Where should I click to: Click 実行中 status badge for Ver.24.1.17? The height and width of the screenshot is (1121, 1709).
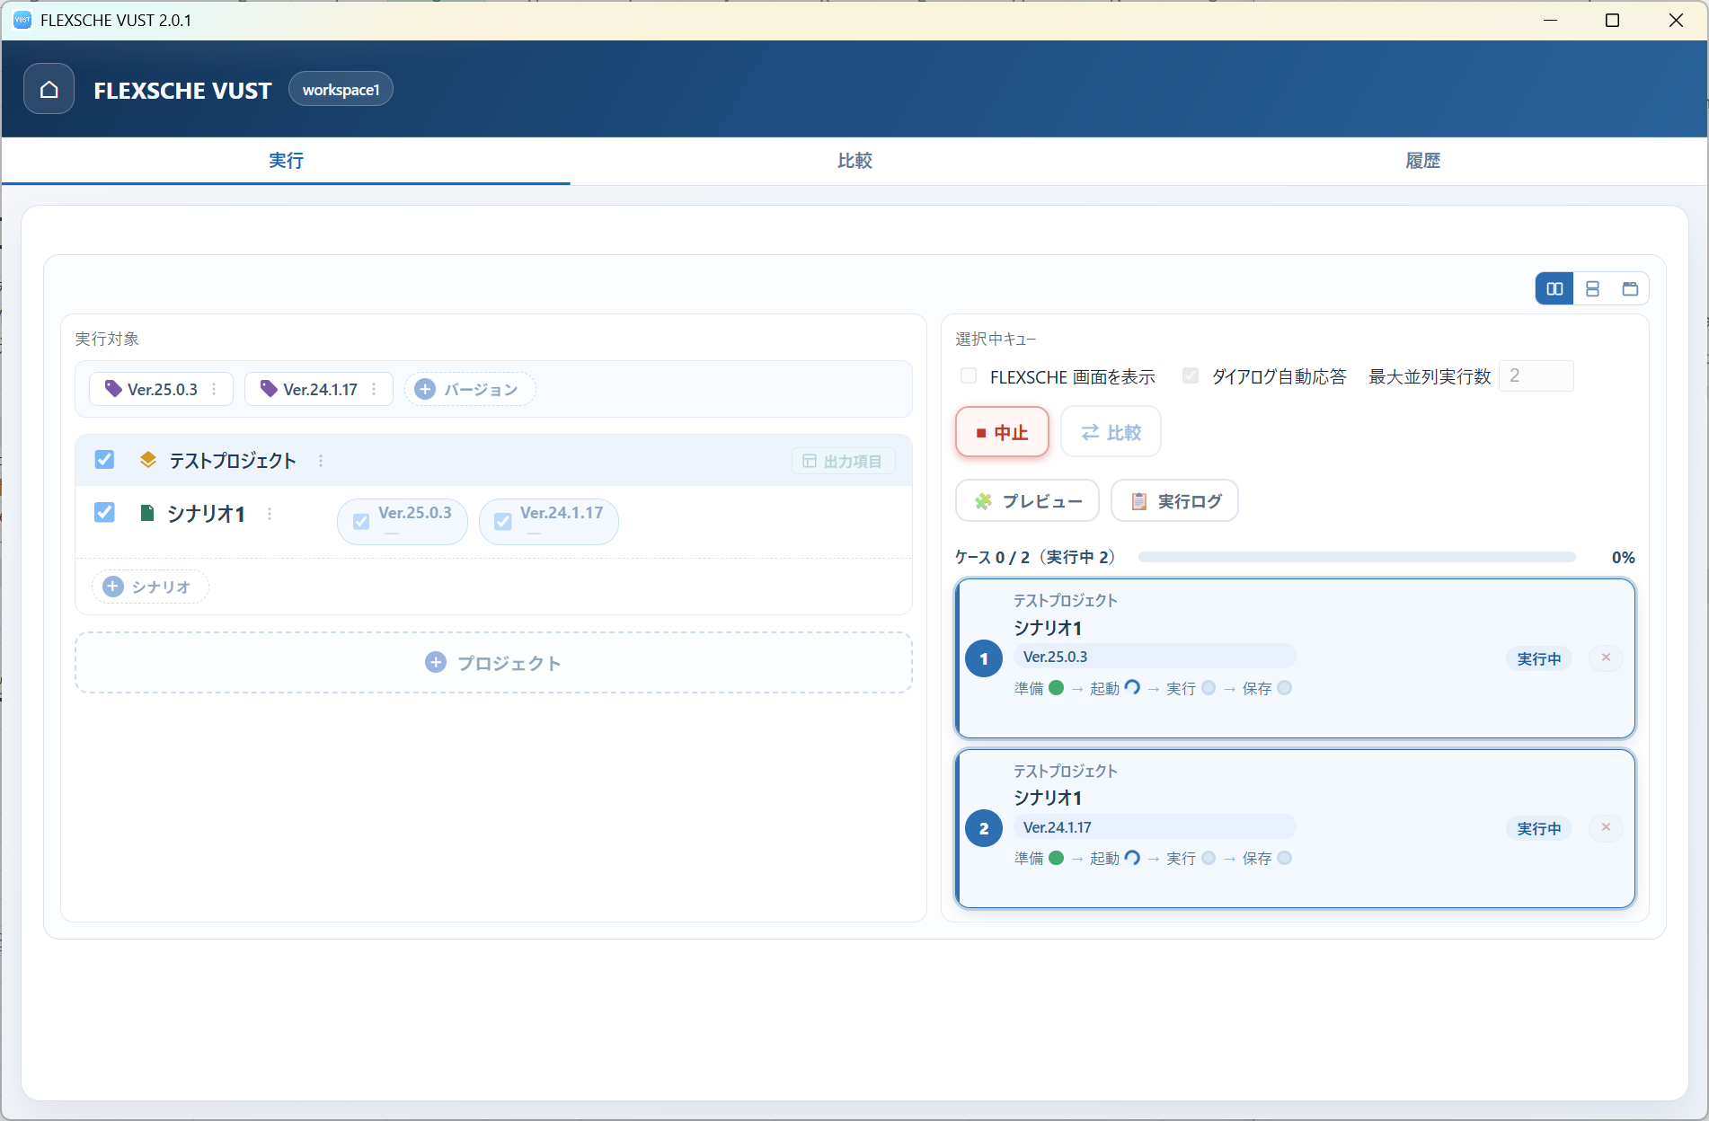[1539, 828]
